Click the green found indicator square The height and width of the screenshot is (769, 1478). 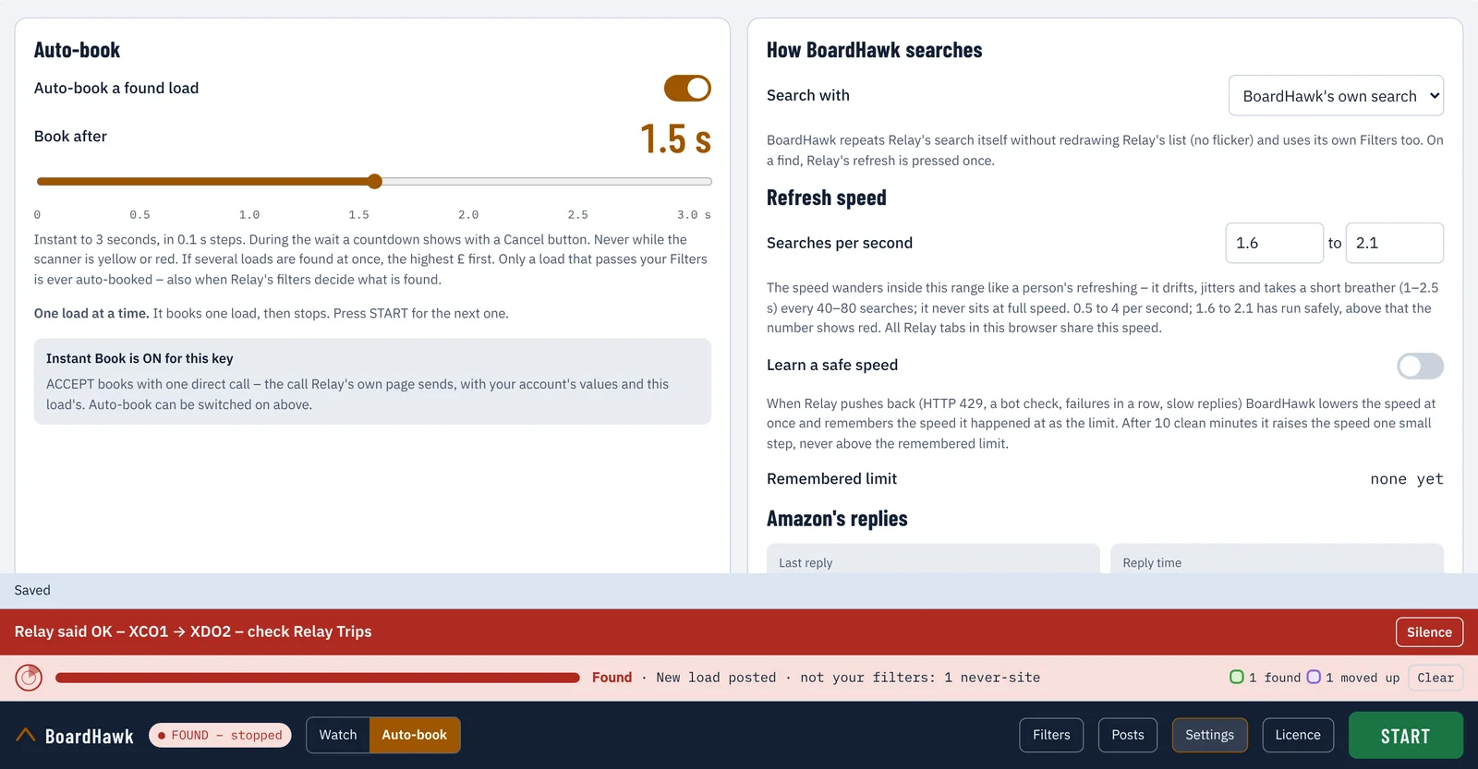pyautogui.click(x=1237, y=677)
